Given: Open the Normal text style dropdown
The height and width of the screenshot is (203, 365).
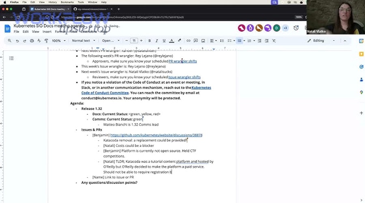Looking at the screenshot, I should [x=83, y=41].
